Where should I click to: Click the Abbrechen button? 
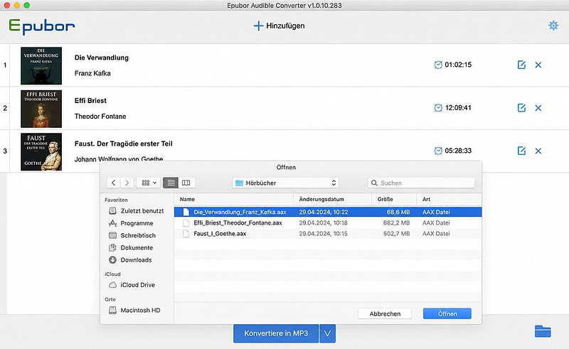pyautogui.click(x=385, y=313)
